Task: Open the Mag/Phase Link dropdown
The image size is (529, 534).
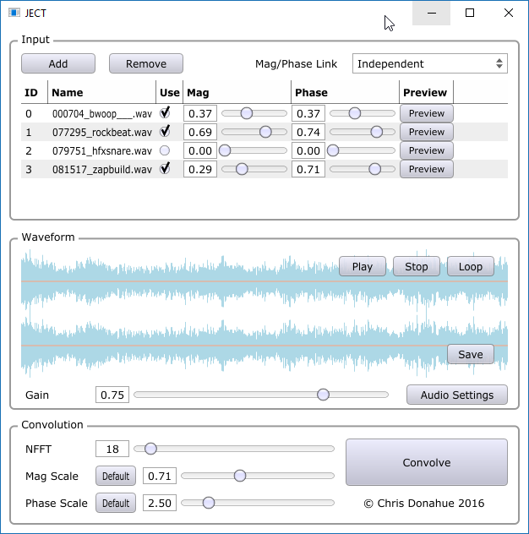Action: (x=429, y=63)
